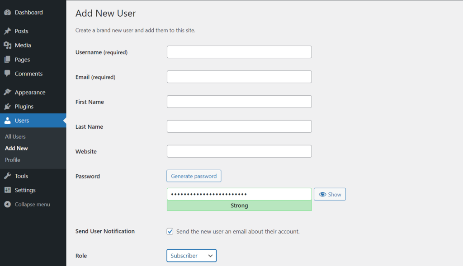Expand the Subscriber role selector
Viewport: 463px width, 266px height.
pyautogui.click(x=191, y=255)
